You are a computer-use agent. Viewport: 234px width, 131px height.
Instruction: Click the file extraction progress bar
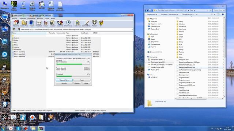tap(73, 64)
